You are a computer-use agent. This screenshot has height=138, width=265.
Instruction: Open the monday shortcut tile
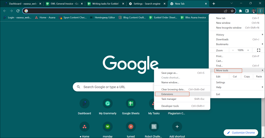click(x=108, y=130)
